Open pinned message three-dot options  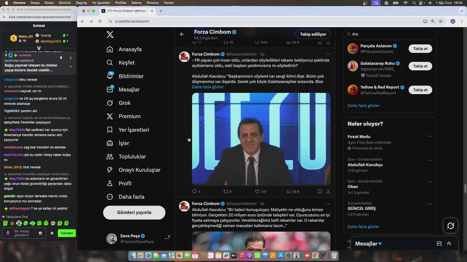(x=71, y=58)
